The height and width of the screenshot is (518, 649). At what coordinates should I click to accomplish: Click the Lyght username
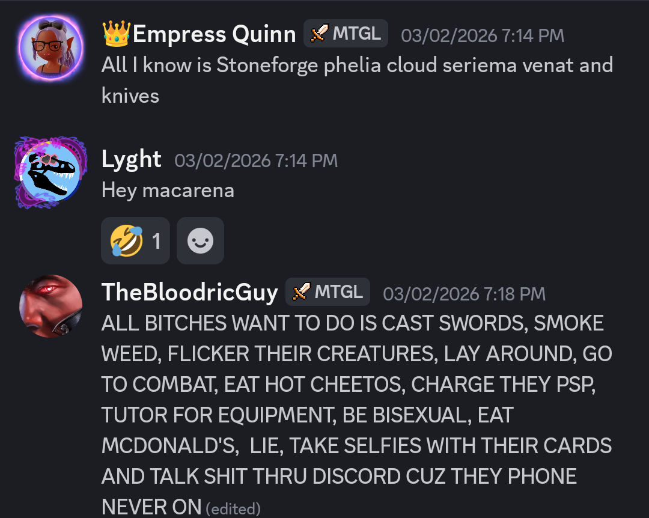click(x=131, y=159)
